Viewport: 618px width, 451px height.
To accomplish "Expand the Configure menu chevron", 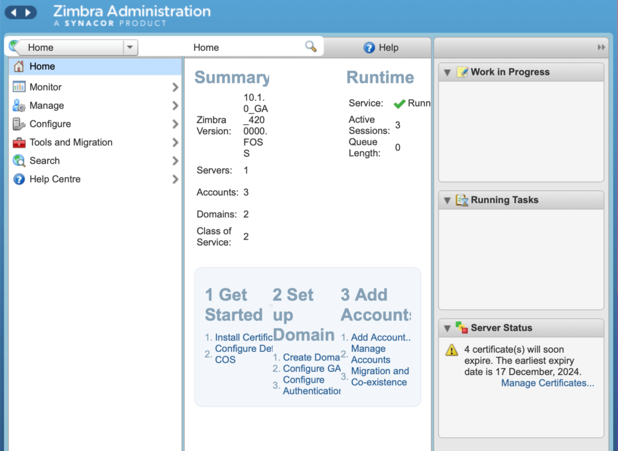I will [x=175, y=124].
